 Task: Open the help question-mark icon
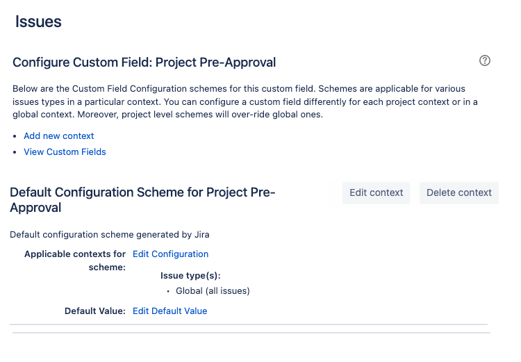pos(484,60)
